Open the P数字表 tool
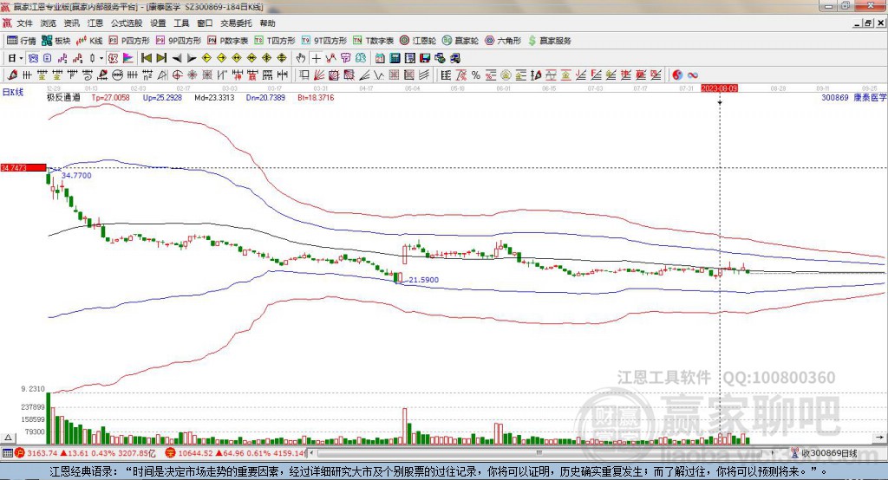This screenshot has height=480, width=888. [228, 41]
